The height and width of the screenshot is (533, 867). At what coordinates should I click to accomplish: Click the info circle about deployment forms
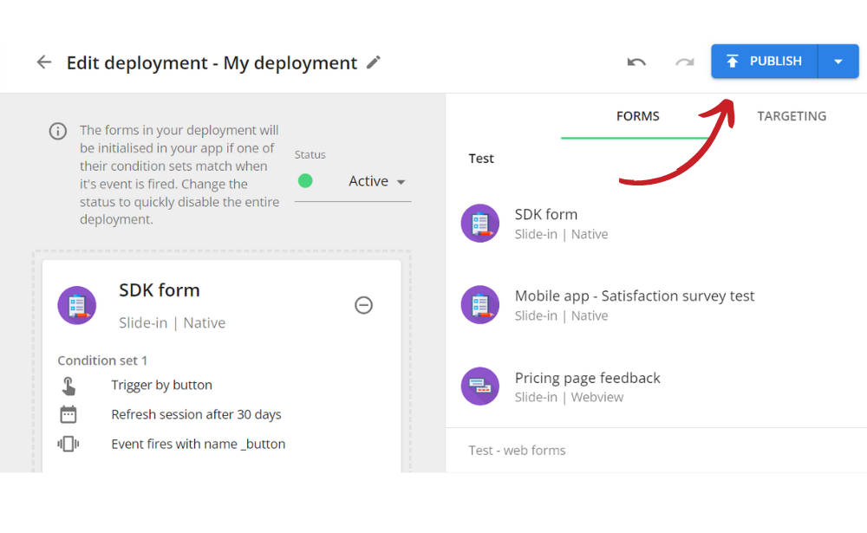coord(57,131)
